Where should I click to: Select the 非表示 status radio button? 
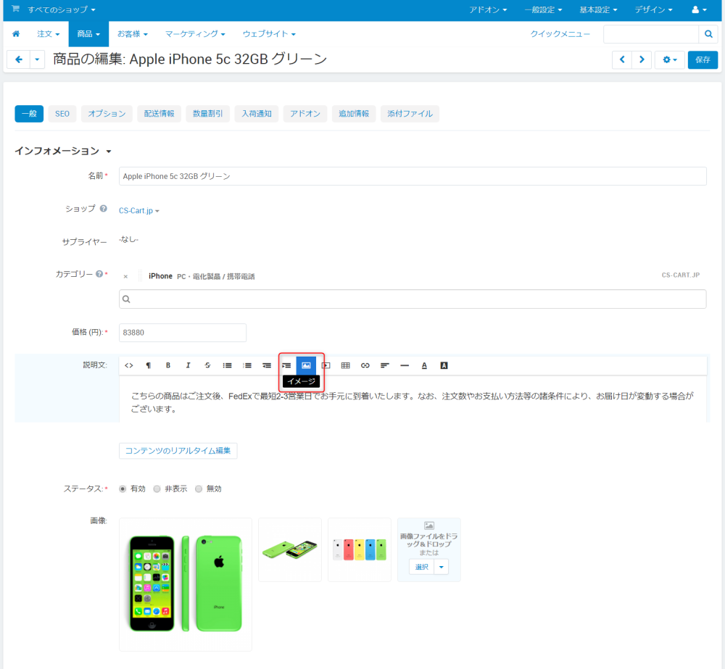[157, 489]
